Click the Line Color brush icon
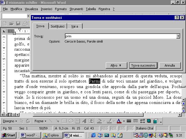Screen dimensions: 186x139 [109, 121]
